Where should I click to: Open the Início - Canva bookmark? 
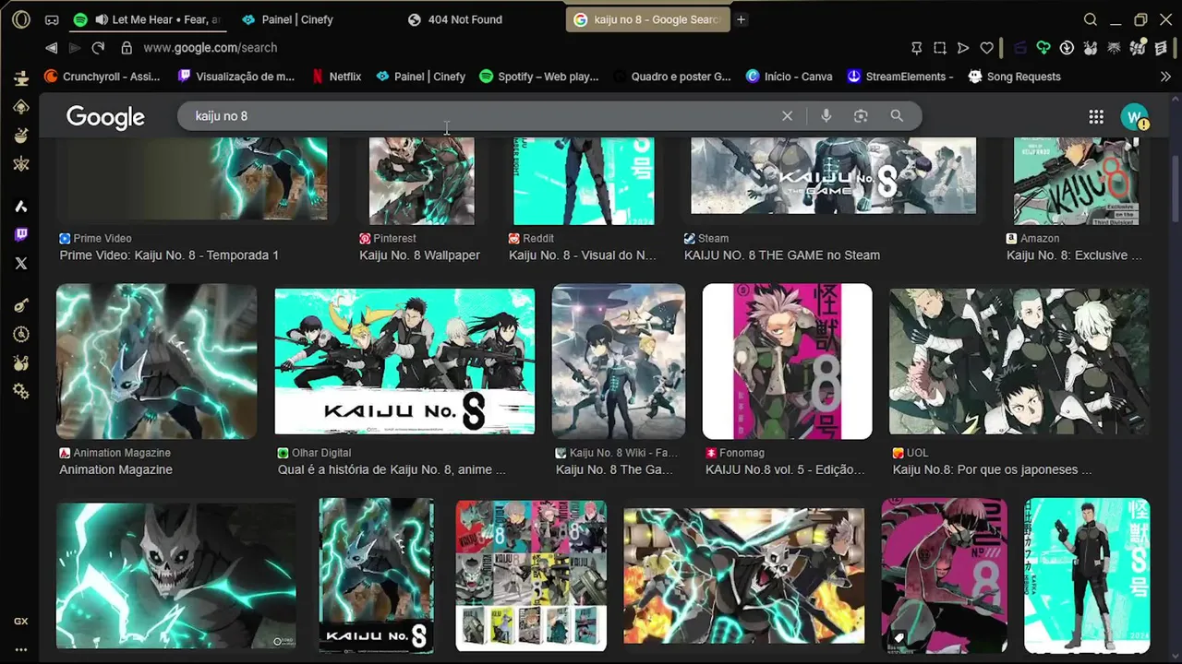pos(790,77)
